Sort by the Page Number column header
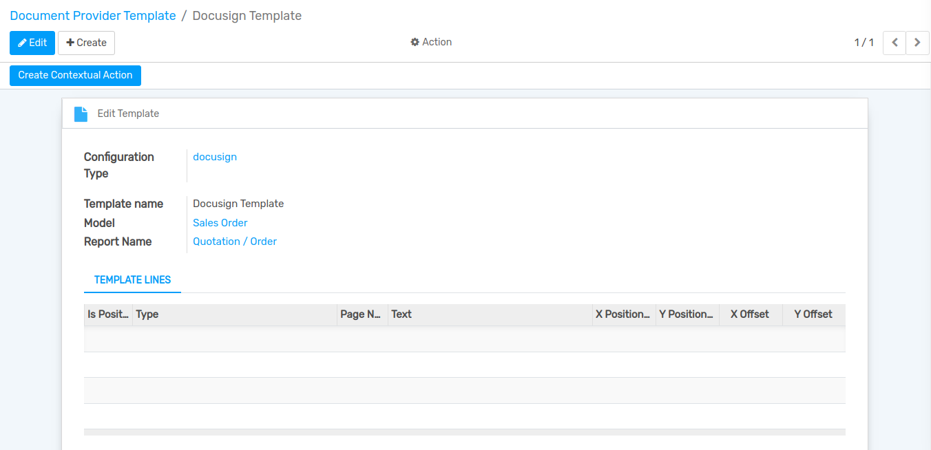The height and width of the screenshot is (450, 931). click(361, 314)
